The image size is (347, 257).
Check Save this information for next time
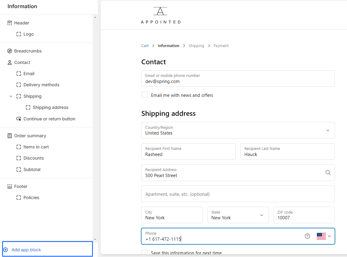coord(145,252)
